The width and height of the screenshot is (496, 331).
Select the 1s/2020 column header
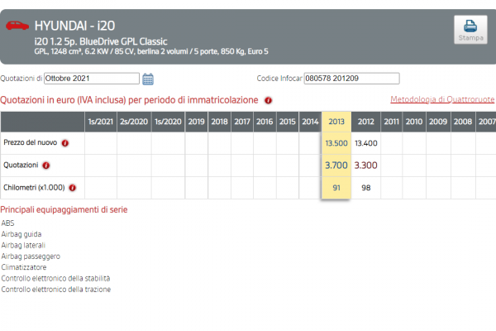168,122
